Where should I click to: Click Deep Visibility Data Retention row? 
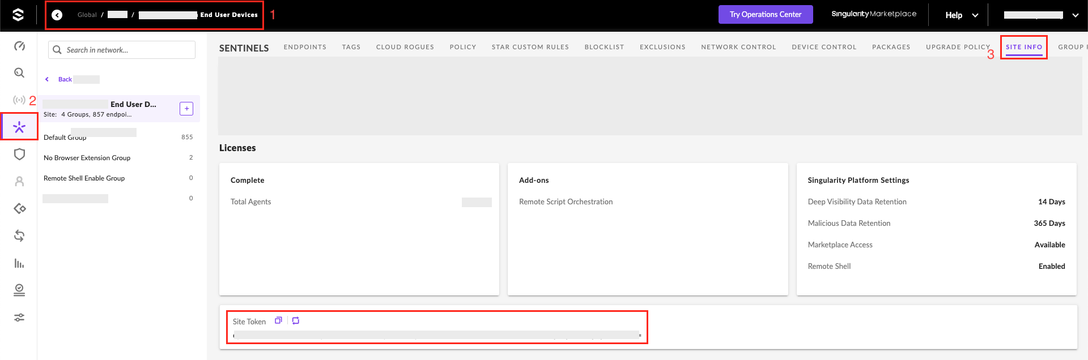click(936, 202)
